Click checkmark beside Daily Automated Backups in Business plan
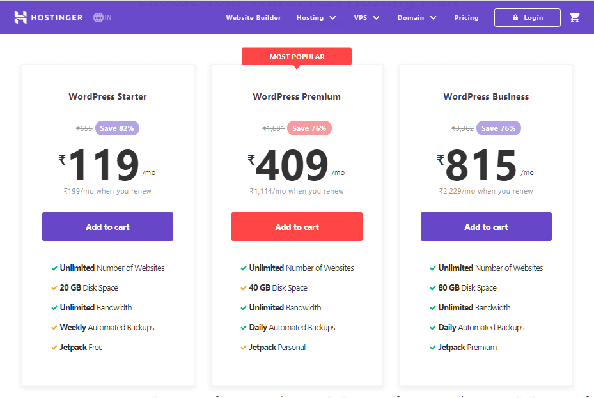Image resolution: width=594 pixels, height=398 pixels. pyautogui.click(x=433, y=328)
